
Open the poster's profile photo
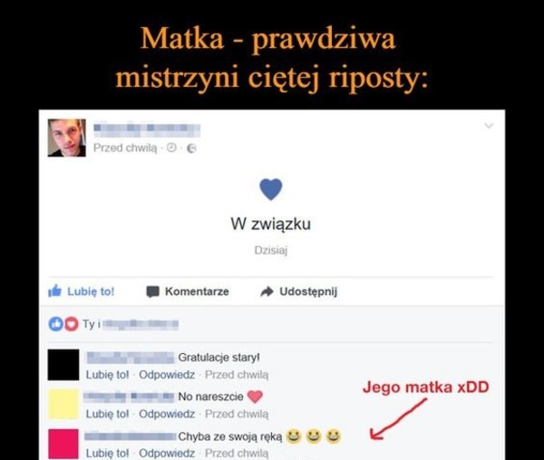(x=66, y=138)
